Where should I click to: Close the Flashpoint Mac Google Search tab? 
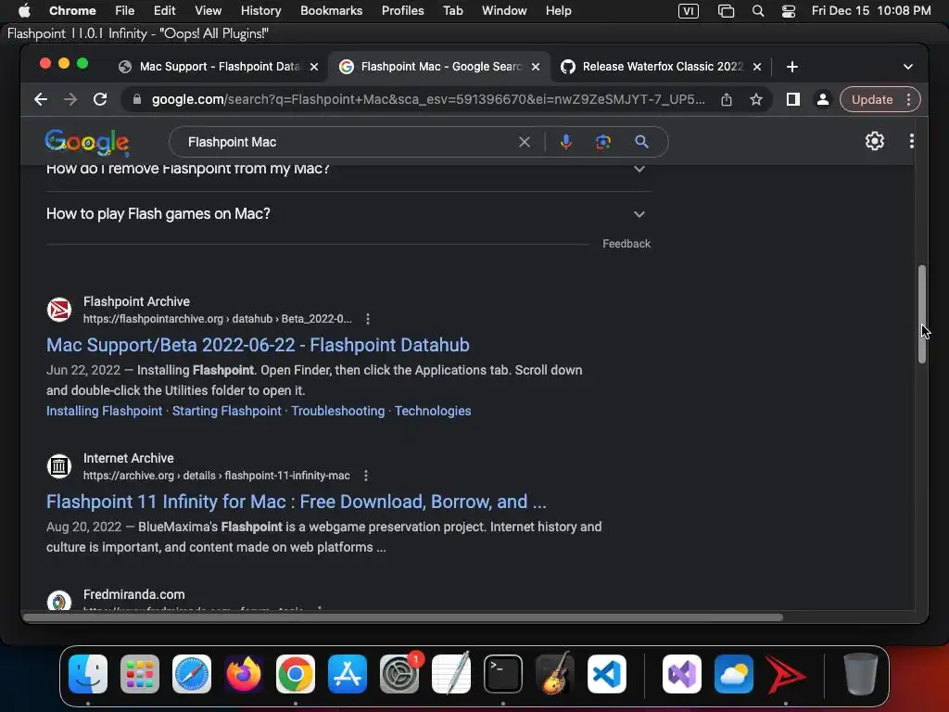(535, 67)
